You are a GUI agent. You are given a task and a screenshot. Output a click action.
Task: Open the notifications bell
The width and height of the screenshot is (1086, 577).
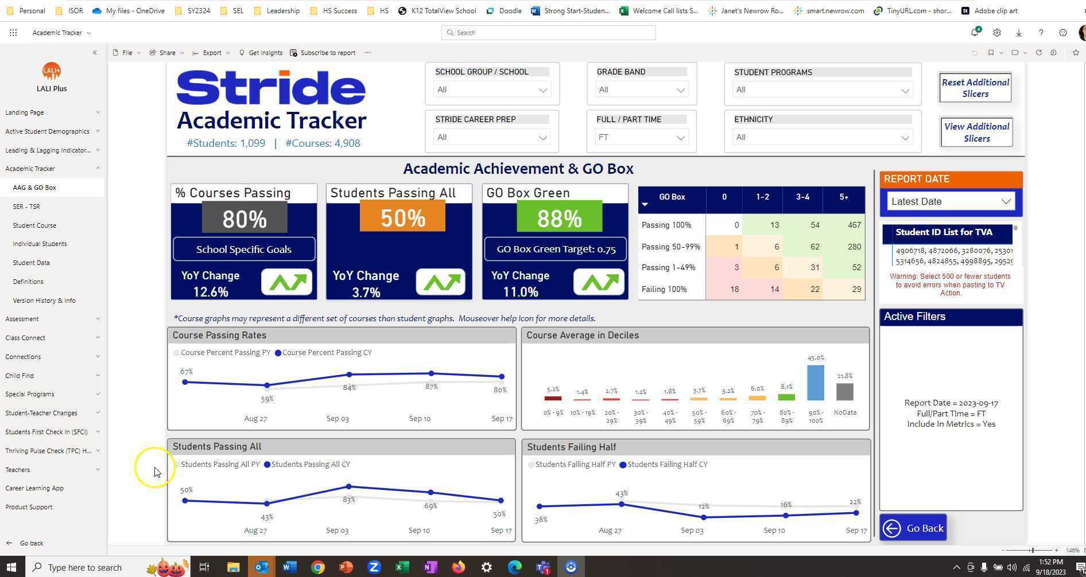coord(975,32)
